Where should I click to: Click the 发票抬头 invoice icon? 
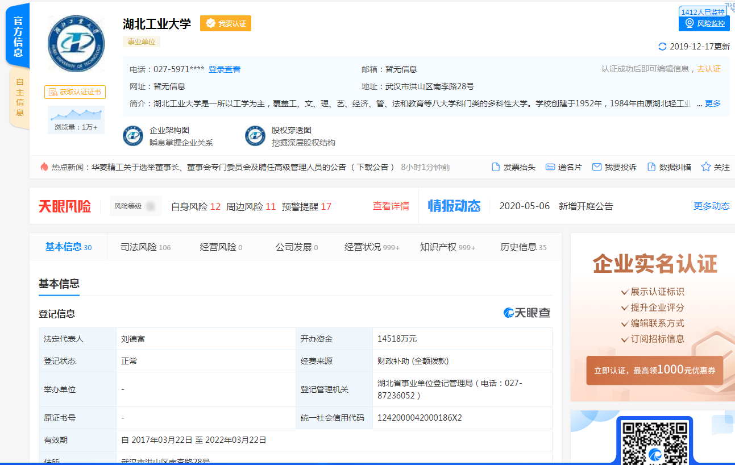[x=496, y=167]
